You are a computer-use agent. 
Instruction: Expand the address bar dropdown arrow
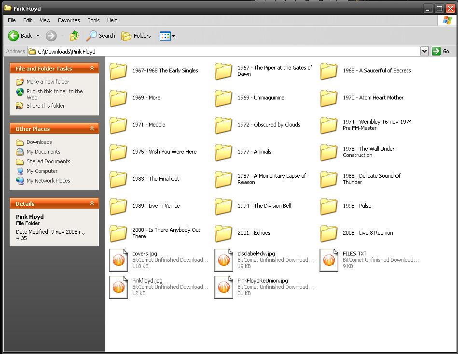[424, 51]
